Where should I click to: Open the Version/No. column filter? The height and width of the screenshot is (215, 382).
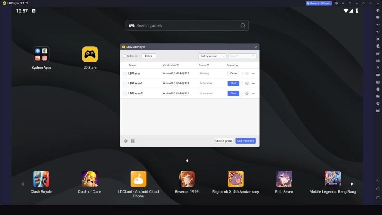tap(178, 65)
